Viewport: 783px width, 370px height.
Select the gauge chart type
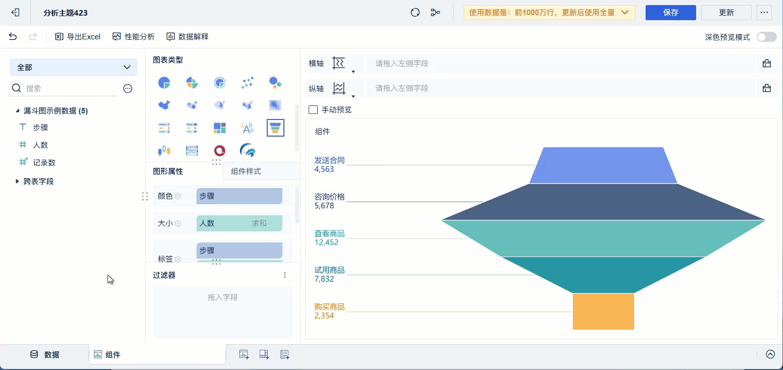point(220,83)
